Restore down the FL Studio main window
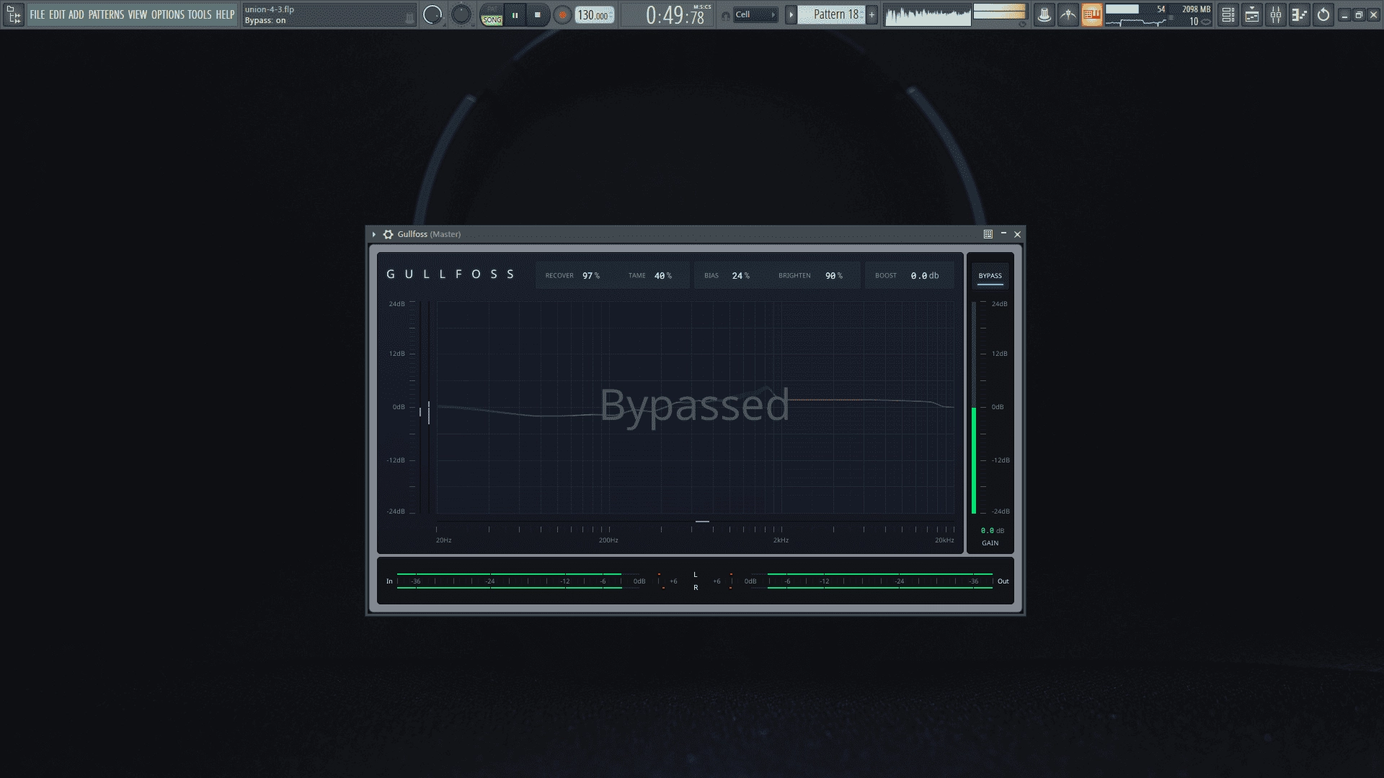Viewport: 1384px width, 778px height. coord(1359,14)
